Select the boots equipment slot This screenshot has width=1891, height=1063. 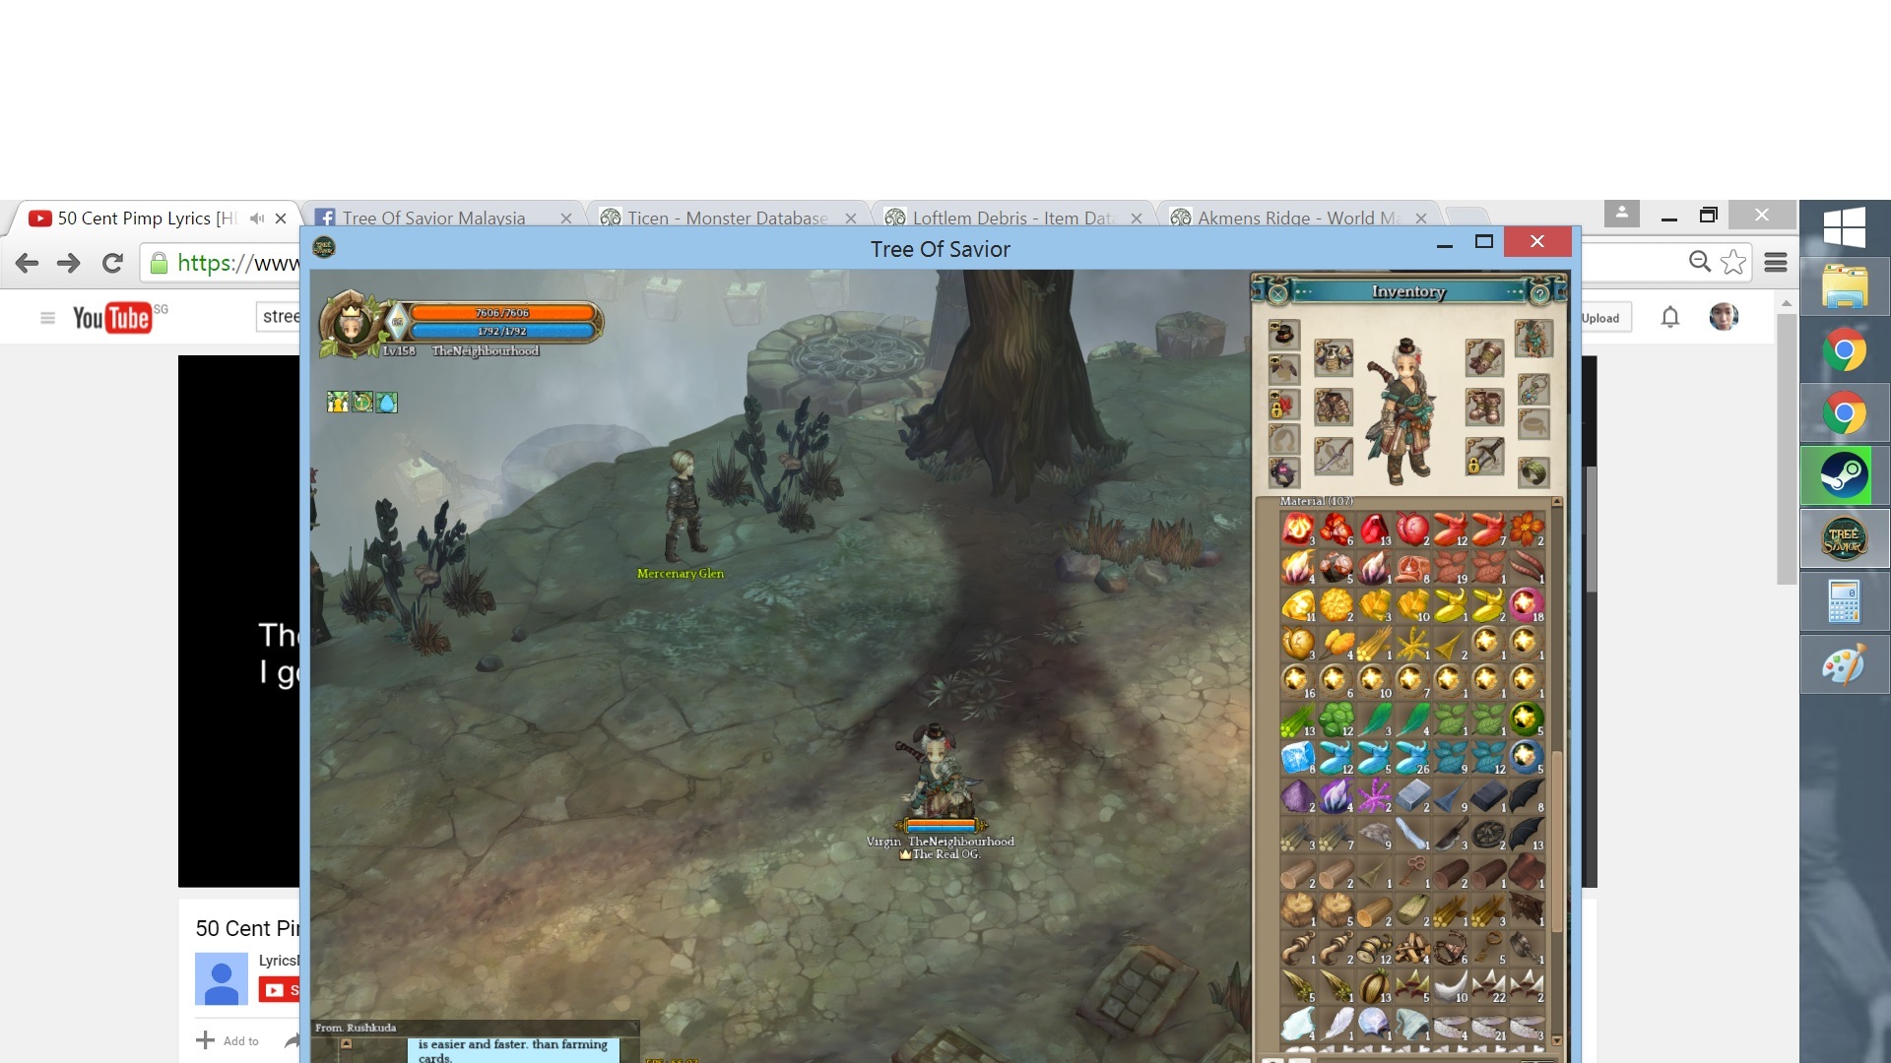1484,406
